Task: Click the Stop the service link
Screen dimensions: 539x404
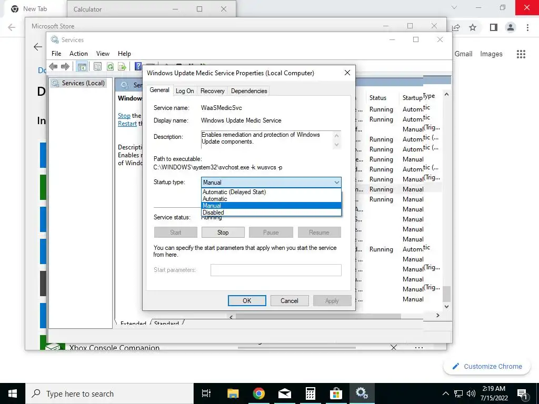Action: point(124,116)
